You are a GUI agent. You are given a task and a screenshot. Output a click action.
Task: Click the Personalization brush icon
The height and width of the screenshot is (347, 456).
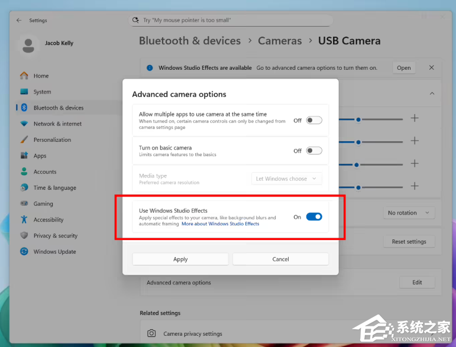24,140
